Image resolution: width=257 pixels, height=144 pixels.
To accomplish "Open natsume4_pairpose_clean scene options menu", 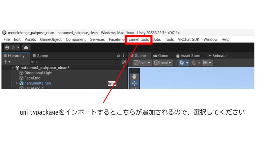I will [124, 68].
